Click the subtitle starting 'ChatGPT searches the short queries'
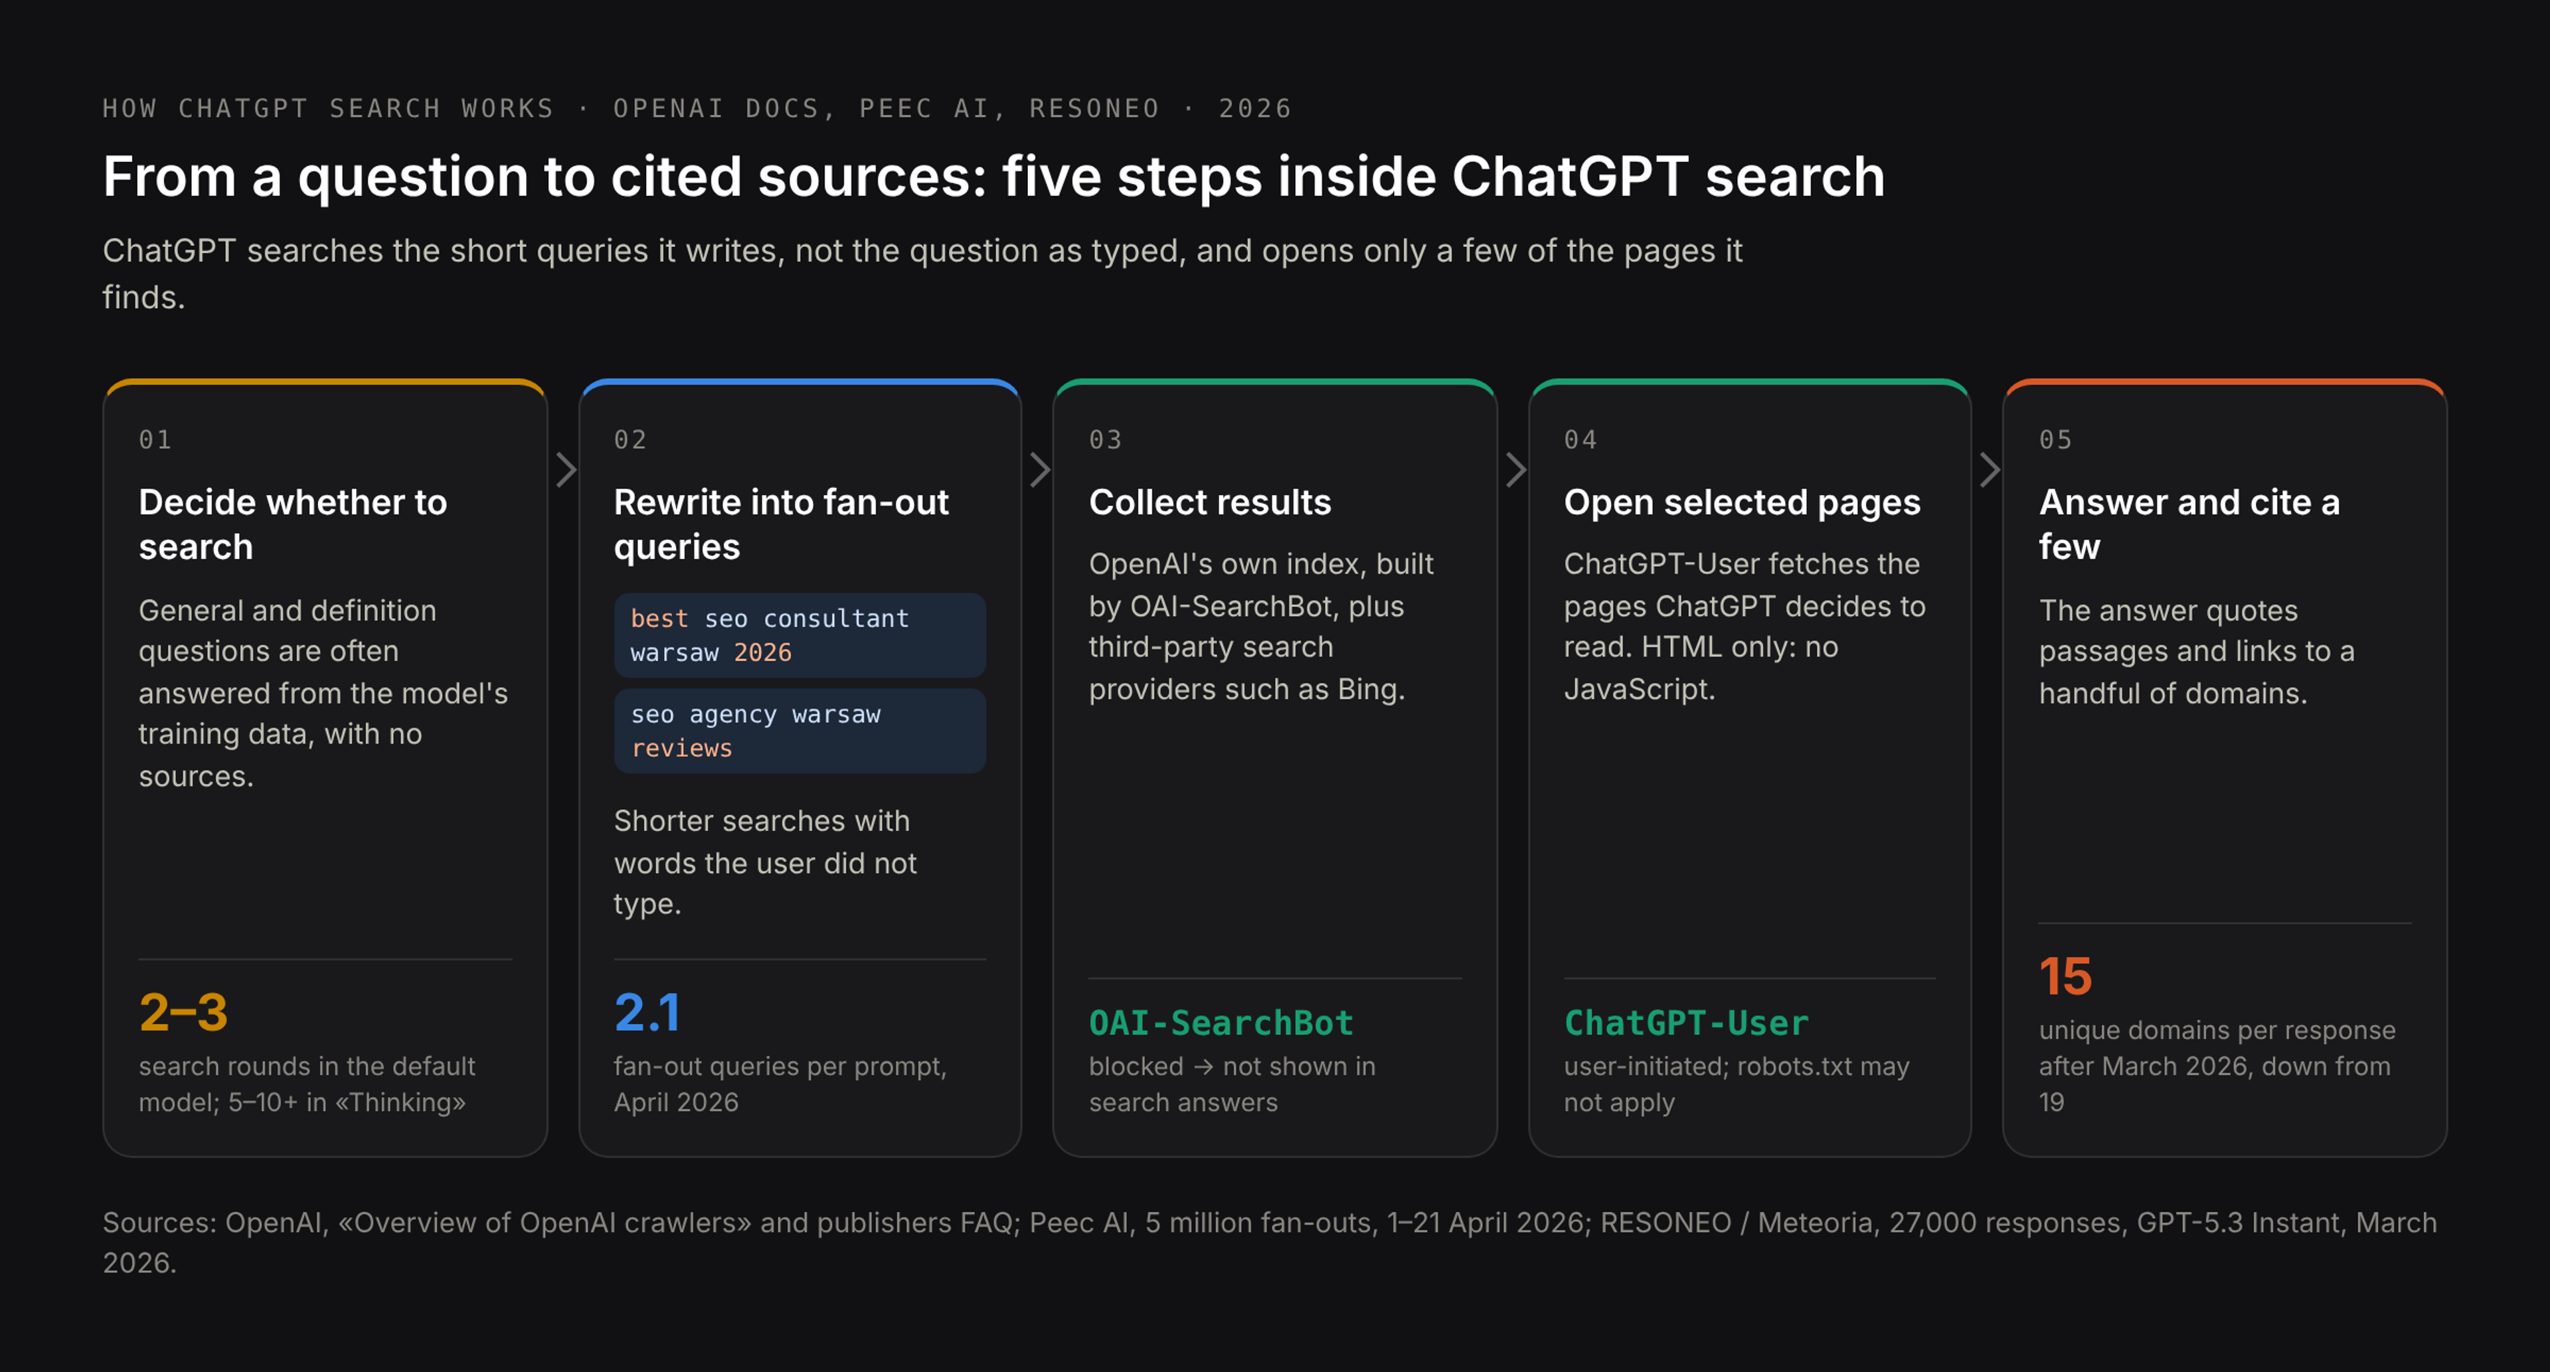The height and width of the screenshot is (1372, 2550). (922, 273)
